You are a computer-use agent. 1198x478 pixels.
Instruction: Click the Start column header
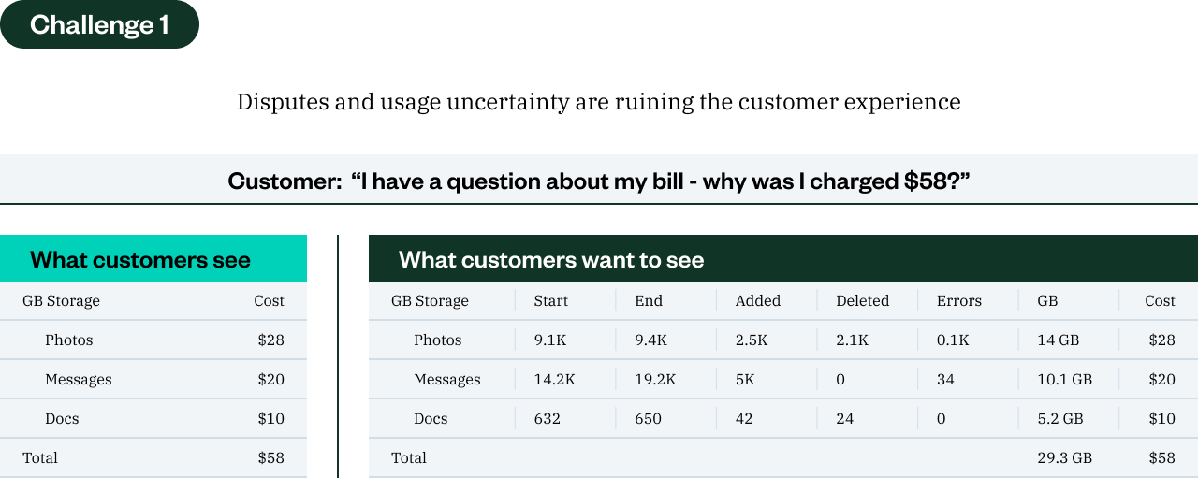pos(551,301)
